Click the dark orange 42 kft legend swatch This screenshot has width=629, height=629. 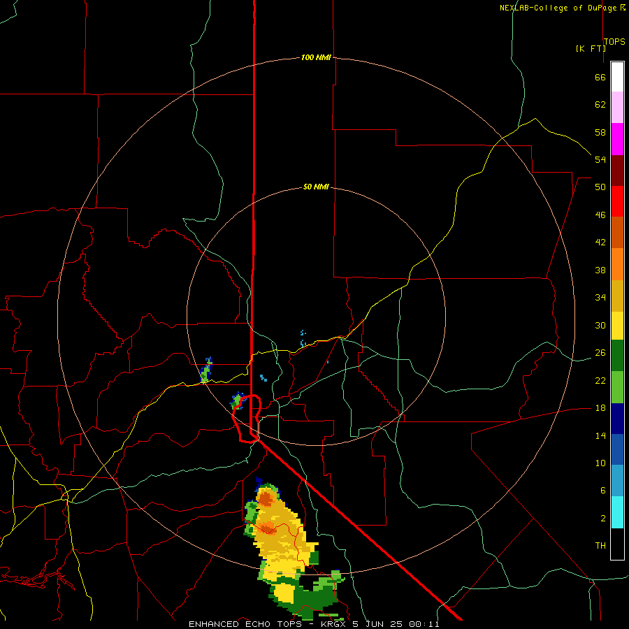(x=617, y=233)
